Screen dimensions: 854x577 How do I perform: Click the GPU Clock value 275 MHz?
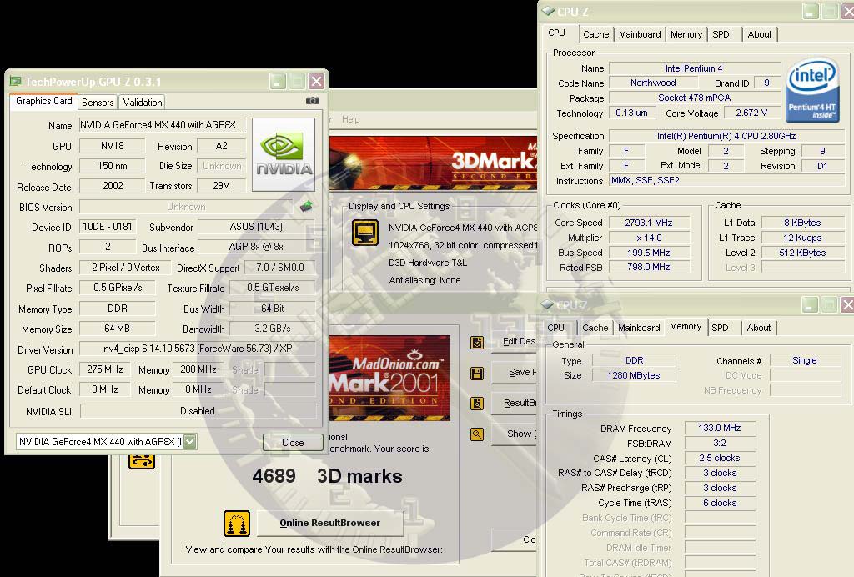(104, 369)
